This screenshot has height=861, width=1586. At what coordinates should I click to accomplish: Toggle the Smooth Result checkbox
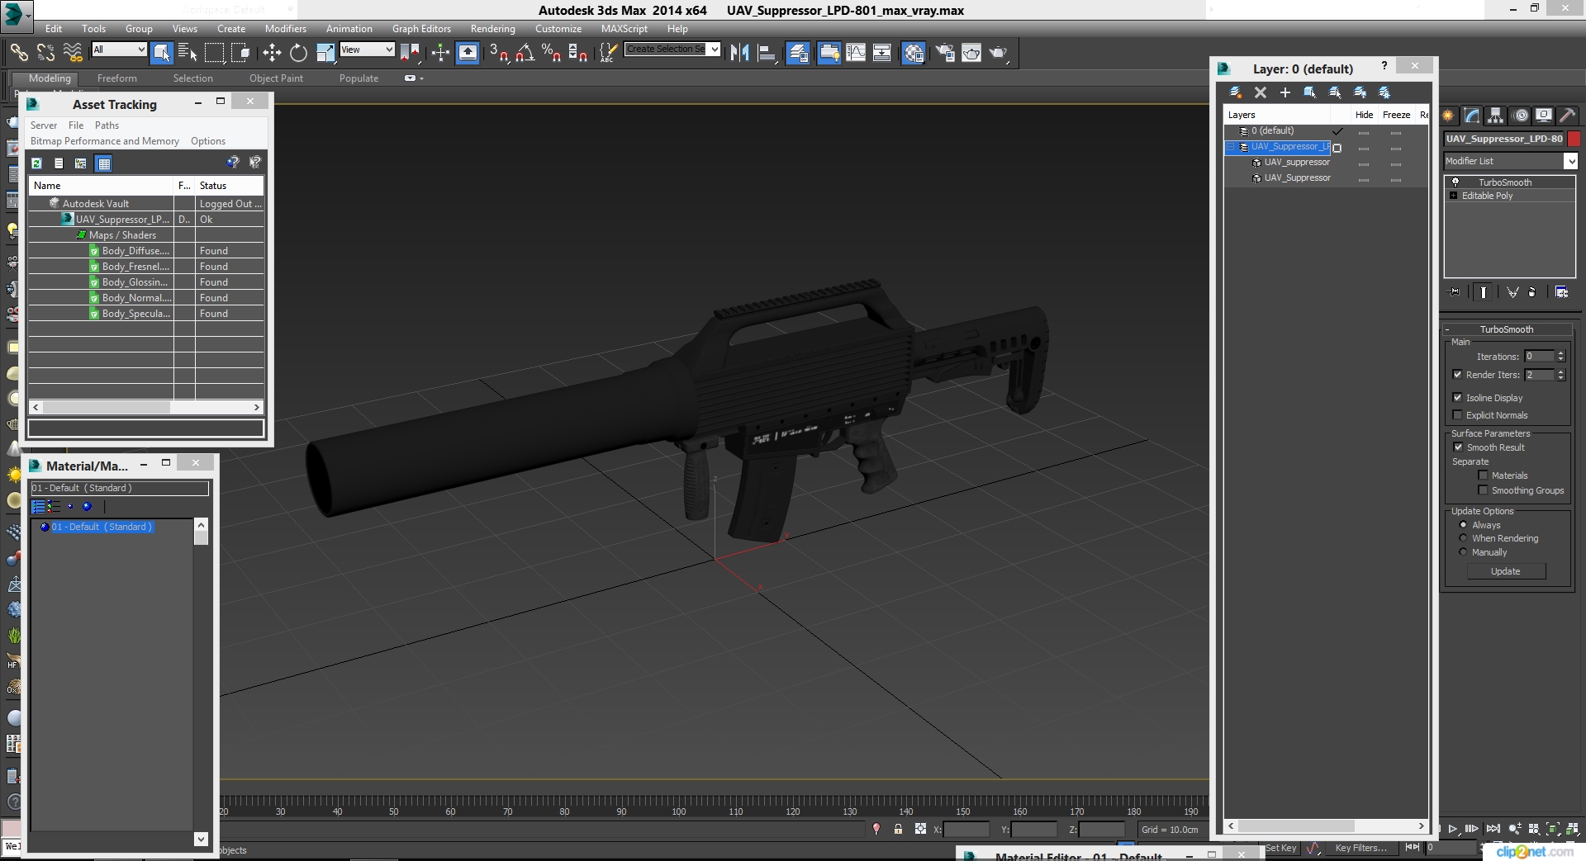point(1458,447)
